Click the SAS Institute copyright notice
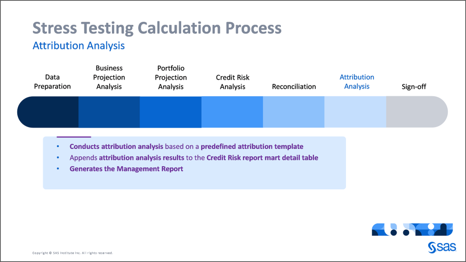The height and width of the screenshot is (262, 466). [x=72, y=253]
